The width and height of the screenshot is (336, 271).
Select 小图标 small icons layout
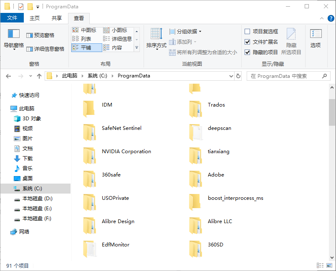coord(115,30)
